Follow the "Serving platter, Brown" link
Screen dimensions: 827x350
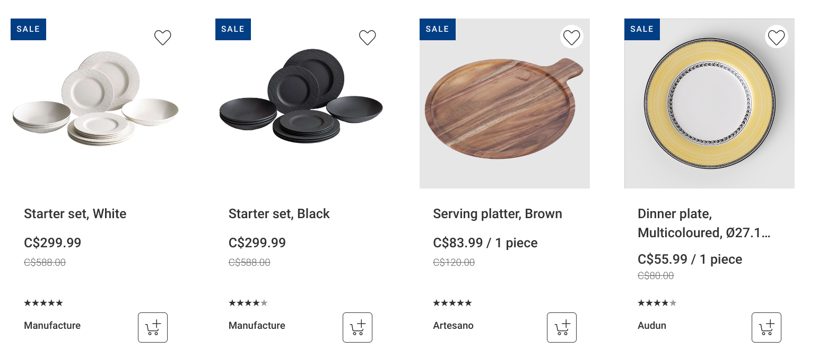(x=497, y=214)
